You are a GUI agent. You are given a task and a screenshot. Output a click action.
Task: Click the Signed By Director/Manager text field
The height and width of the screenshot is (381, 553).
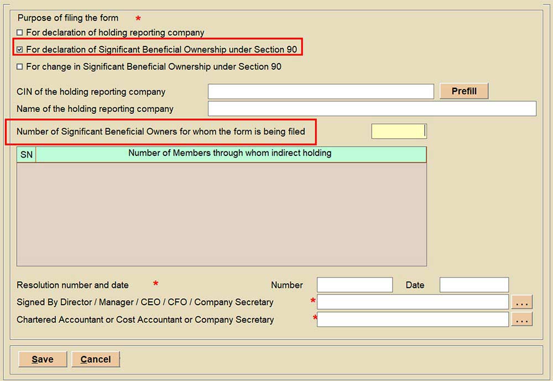tap(413, 302)
